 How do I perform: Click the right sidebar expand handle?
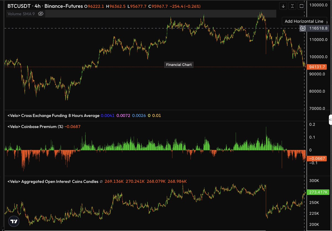point(330,120)
